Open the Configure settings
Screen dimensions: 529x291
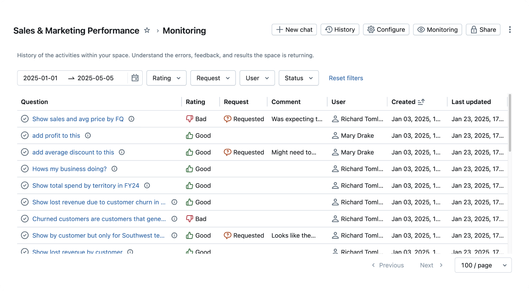(x=386, y=30)
